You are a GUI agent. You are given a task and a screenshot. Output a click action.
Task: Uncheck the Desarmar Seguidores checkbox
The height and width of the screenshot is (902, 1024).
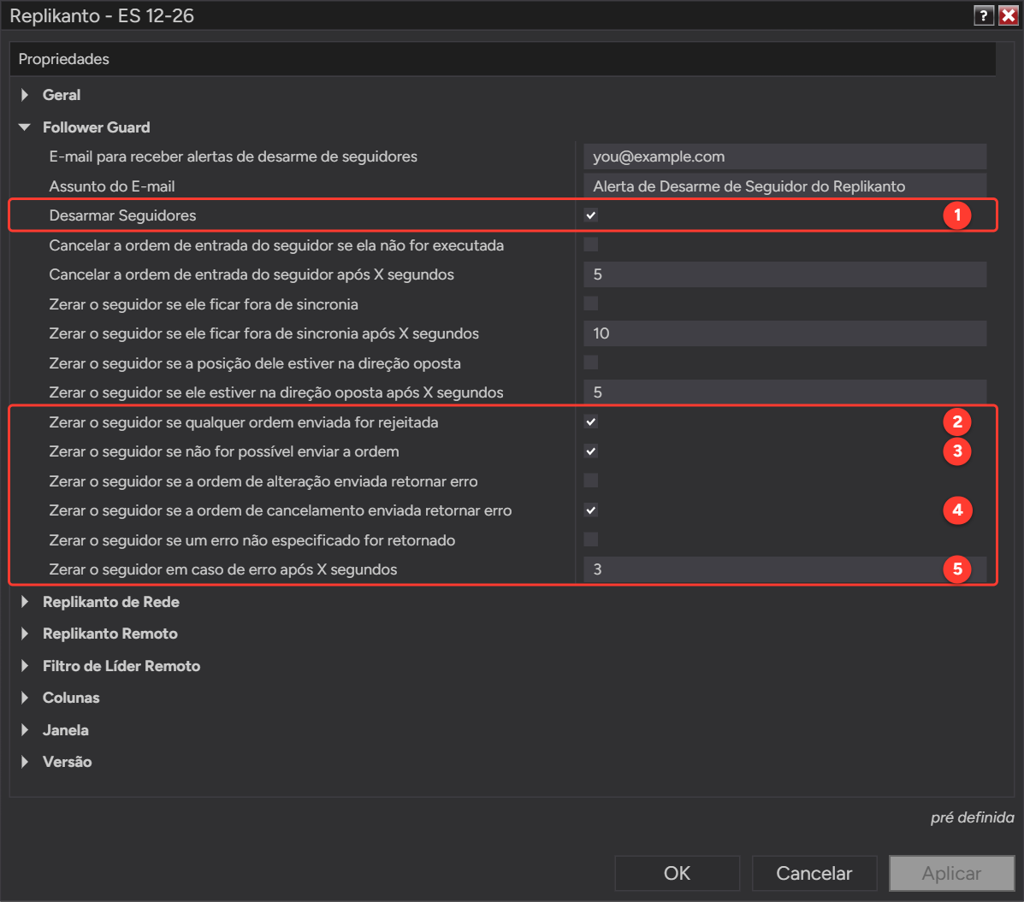(x=591, y=215)
